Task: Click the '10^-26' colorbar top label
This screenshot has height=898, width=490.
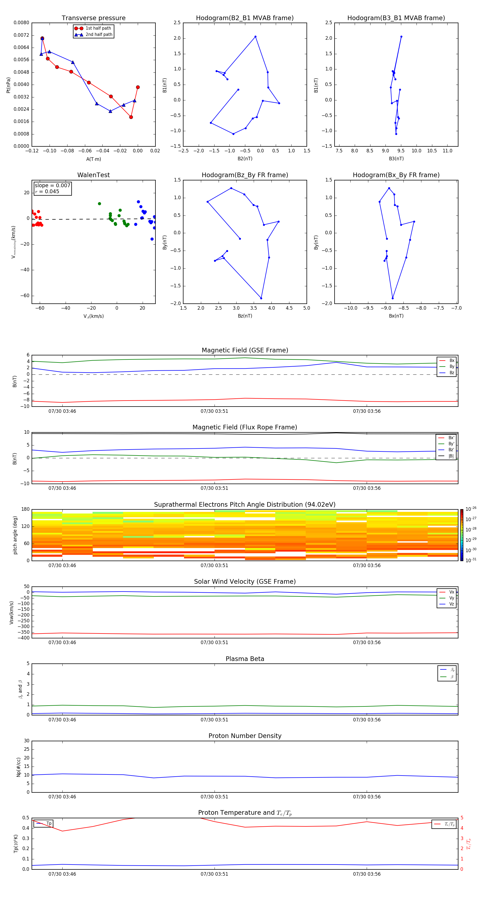Action: (x=471, y=509)
